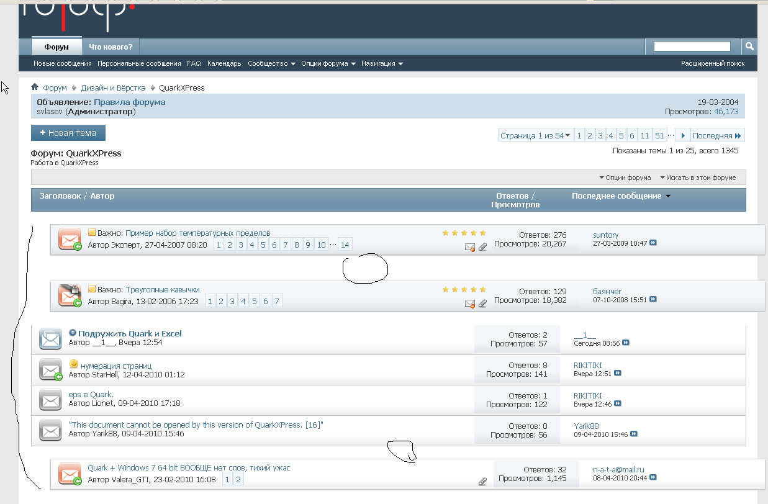
Task: Click the smiley icon before нумерация страниц
Action: [74, 364]
